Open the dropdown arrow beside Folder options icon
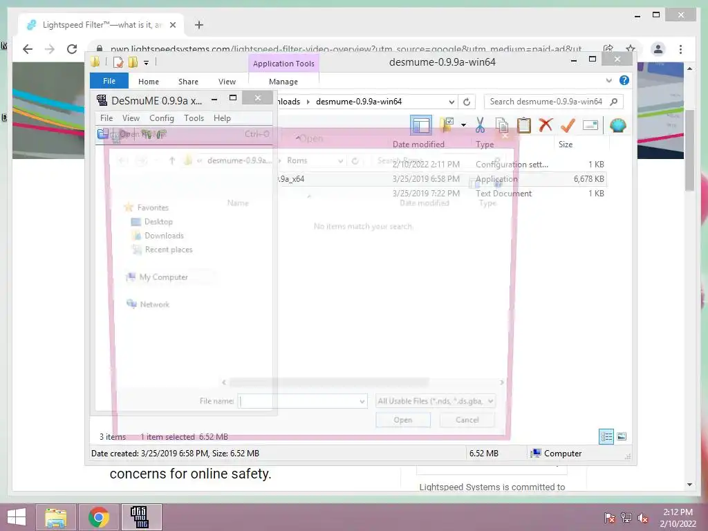 click(463, 125)
